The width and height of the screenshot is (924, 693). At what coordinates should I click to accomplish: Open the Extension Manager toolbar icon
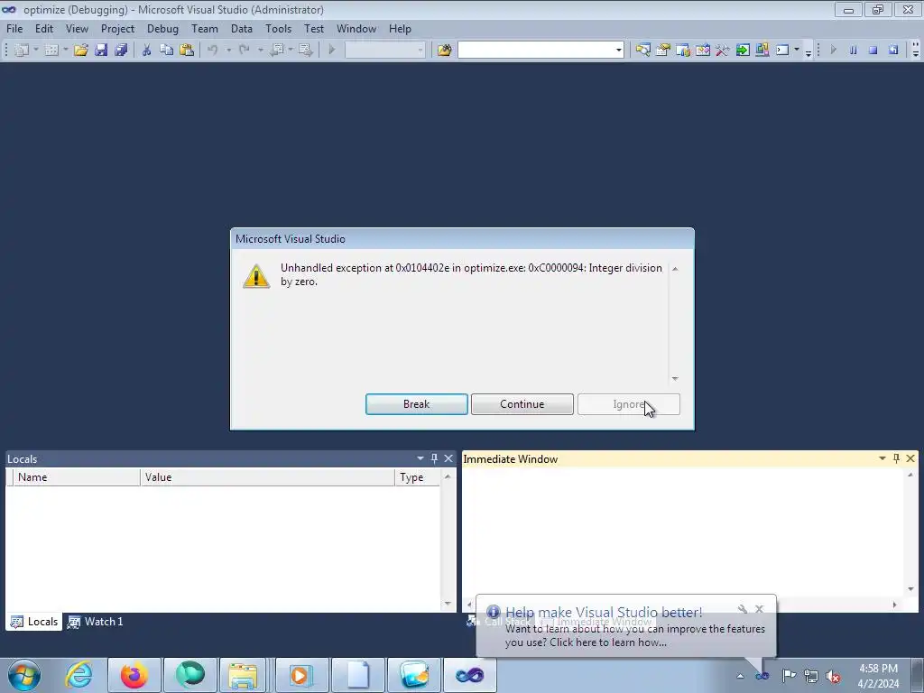(x=762, y=51)
